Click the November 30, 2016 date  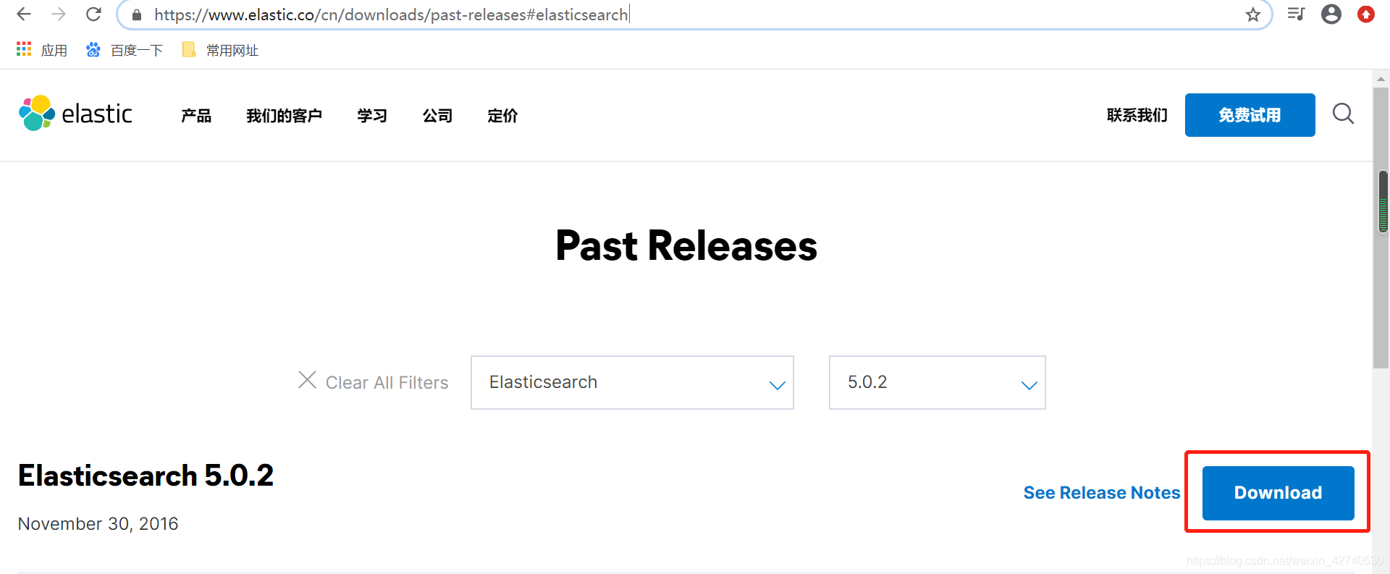coord(98,523)
